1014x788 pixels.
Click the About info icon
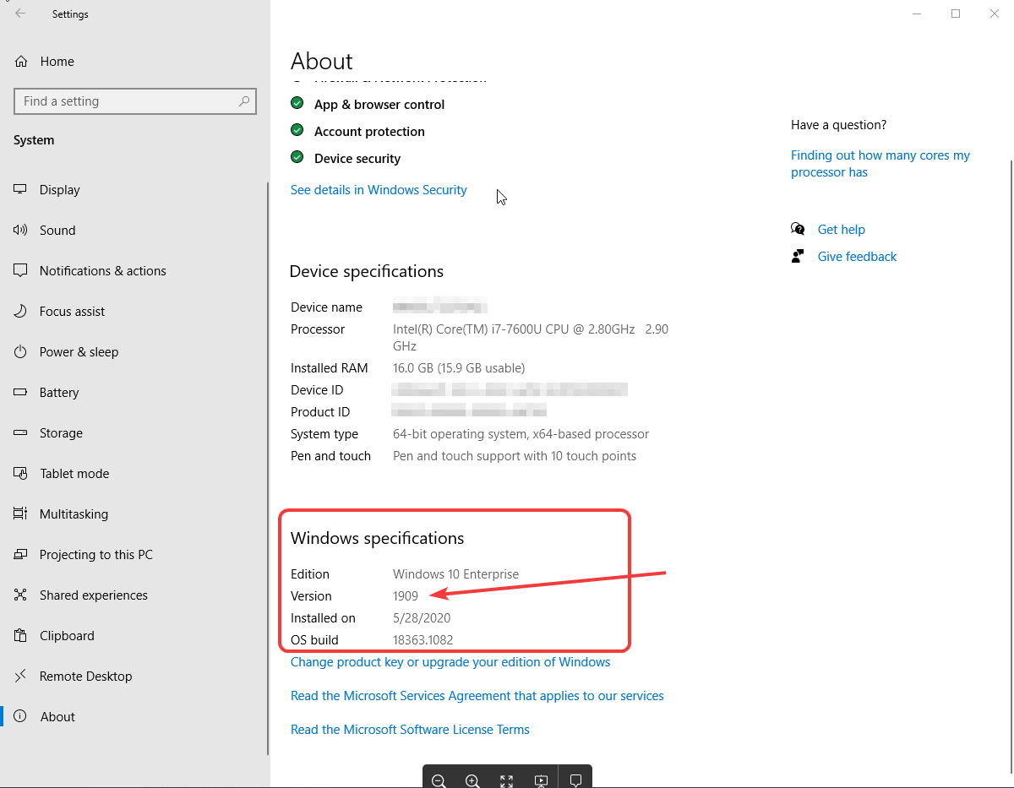coord(21,717)
